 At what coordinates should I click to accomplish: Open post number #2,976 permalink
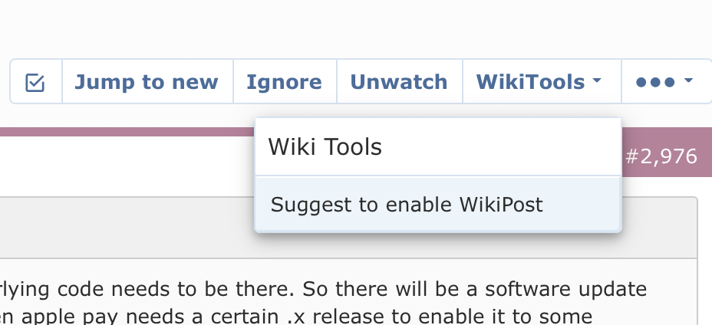pyautogui.click(x=661, y=156)
